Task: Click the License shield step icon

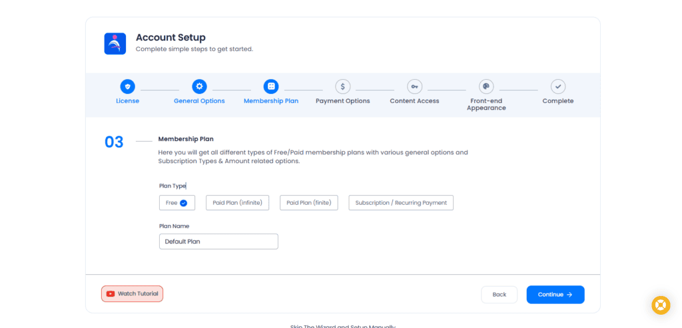Action: point(127,86)
